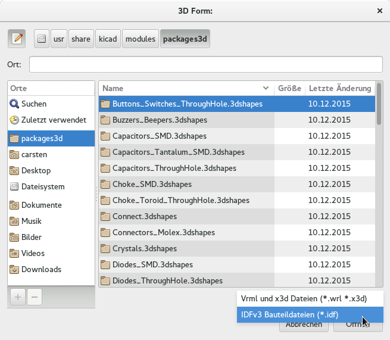Navigate to the usr path segment
Screen dimensions: 390x340
point(58,39)
